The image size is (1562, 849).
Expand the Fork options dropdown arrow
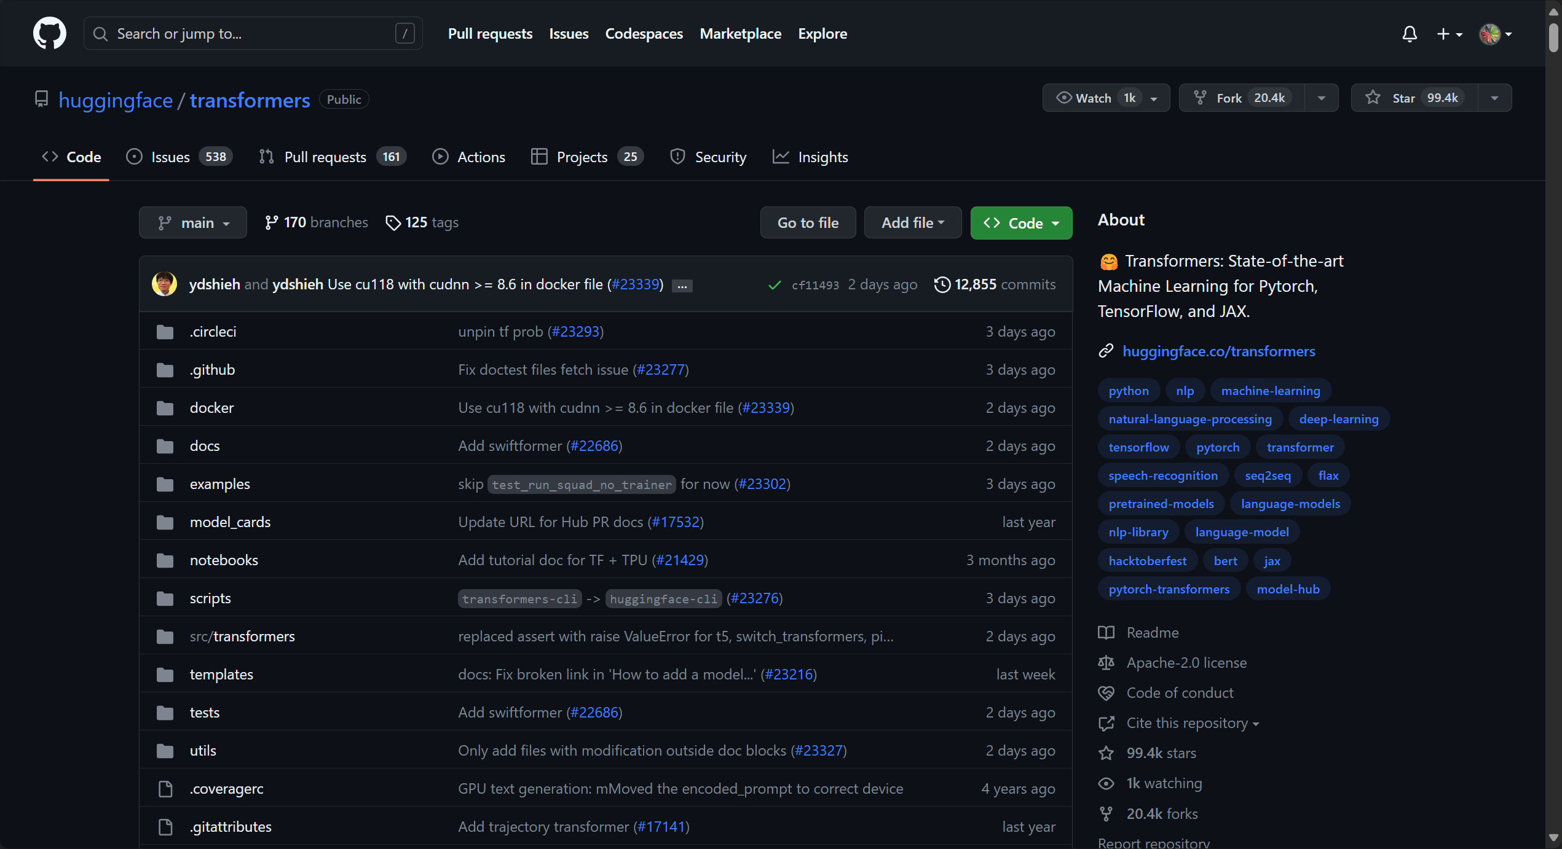tap(1322, 98)
